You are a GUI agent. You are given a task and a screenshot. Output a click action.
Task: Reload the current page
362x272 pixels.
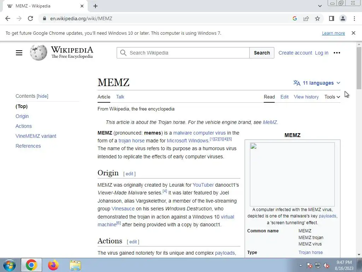tap(30, 18)
